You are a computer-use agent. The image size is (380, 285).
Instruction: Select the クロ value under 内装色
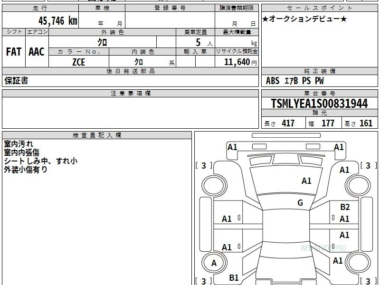(x=139, y=62)
